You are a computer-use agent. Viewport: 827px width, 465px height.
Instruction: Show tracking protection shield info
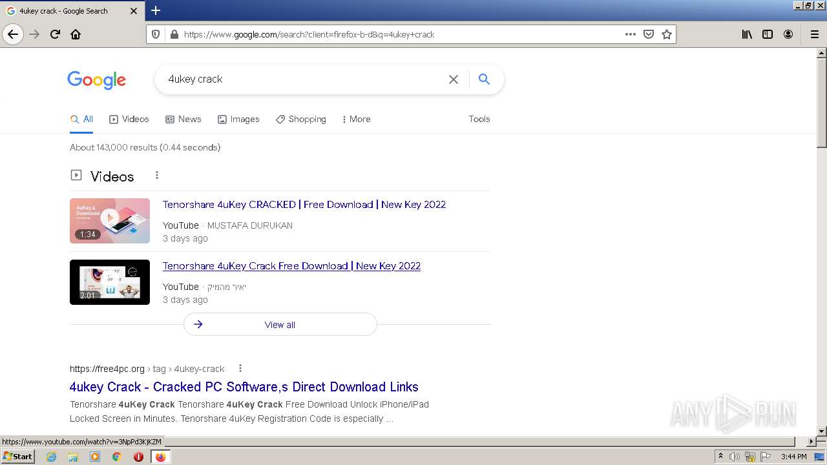click(x=156, y=34)
